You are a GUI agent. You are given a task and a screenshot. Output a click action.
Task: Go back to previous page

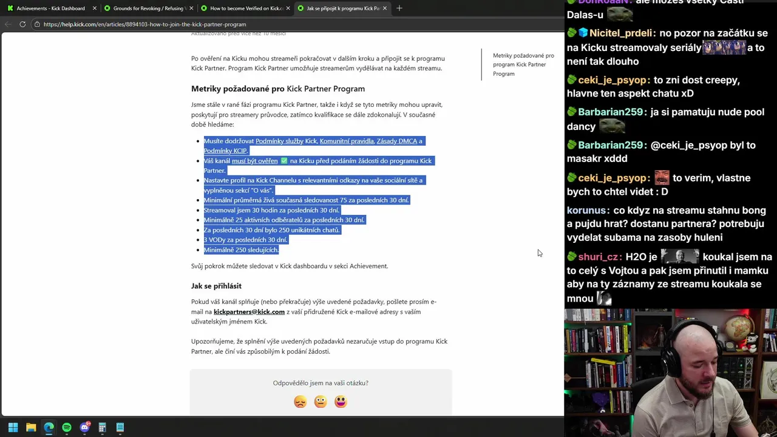(8, 24)
